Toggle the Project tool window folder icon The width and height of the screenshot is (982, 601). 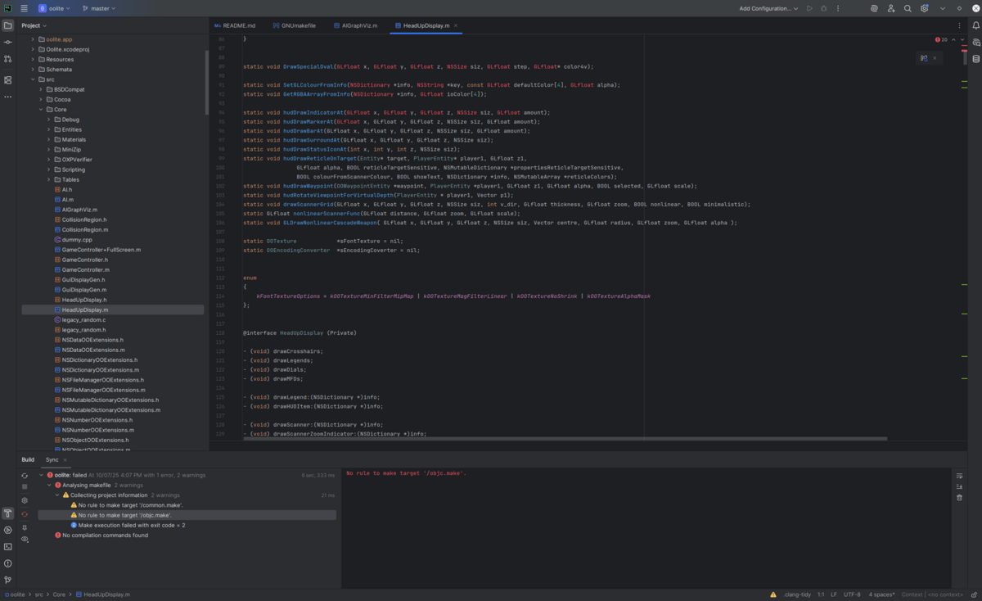8,25
